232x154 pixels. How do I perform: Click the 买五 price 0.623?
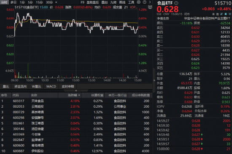(x=195, y=68)
